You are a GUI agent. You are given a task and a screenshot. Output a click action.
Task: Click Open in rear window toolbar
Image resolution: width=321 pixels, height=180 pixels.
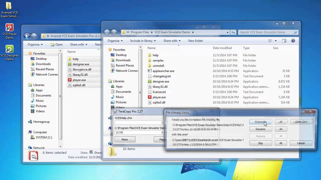tap(56, 44)
